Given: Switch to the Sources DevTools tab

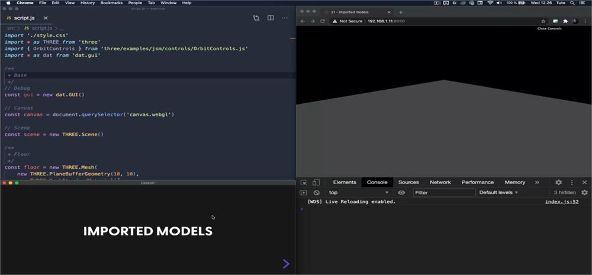Looking at the screenshot, I should pyautogui.click(x=408, y=182).
